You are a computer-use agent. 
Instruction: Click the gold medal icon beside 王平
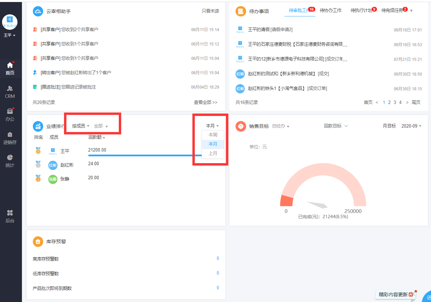pyautogui.click(x=38, y=150)
